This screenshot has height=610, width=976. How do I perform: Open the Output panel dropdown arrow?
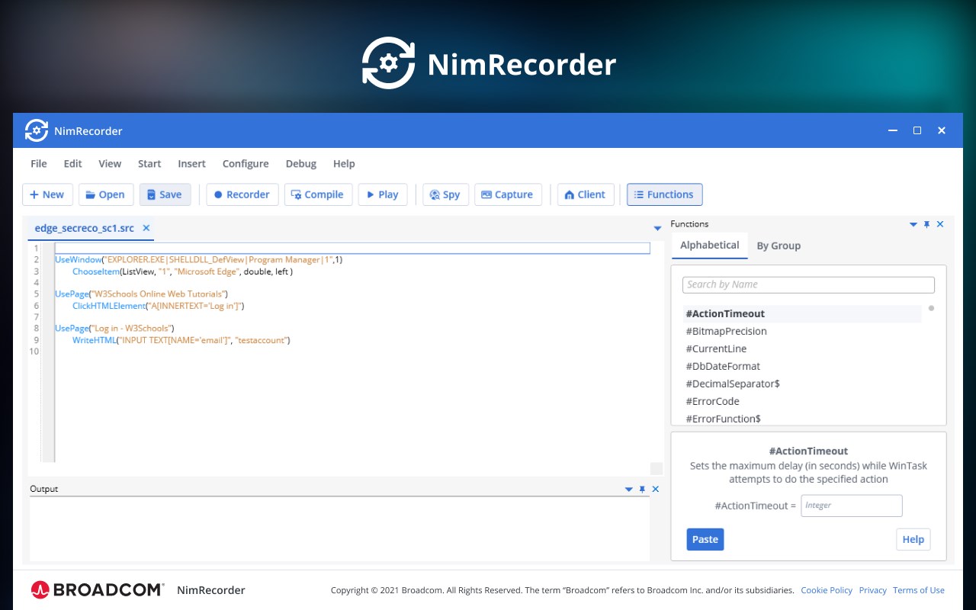629,489
